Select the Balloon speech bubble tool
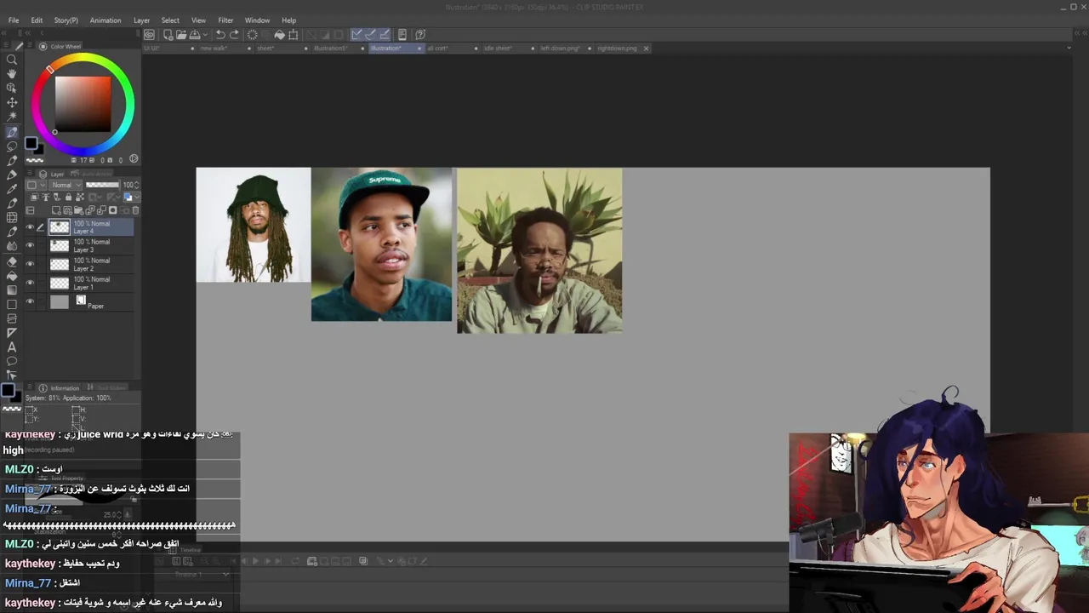 [12, 361]
